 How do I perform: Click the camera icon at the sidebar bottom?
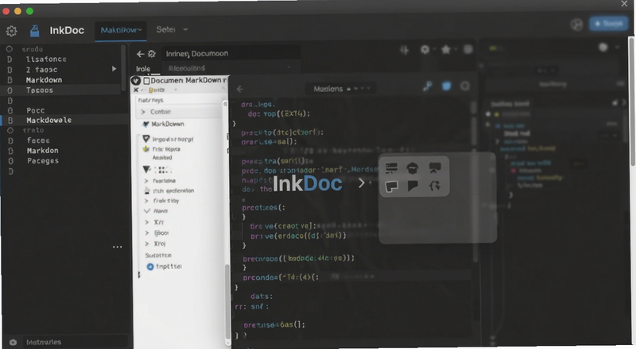(x=13, y=342)
